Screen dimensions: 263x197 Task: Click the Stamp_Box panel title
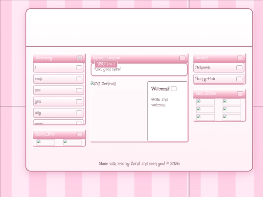click(x=45, y=134)
